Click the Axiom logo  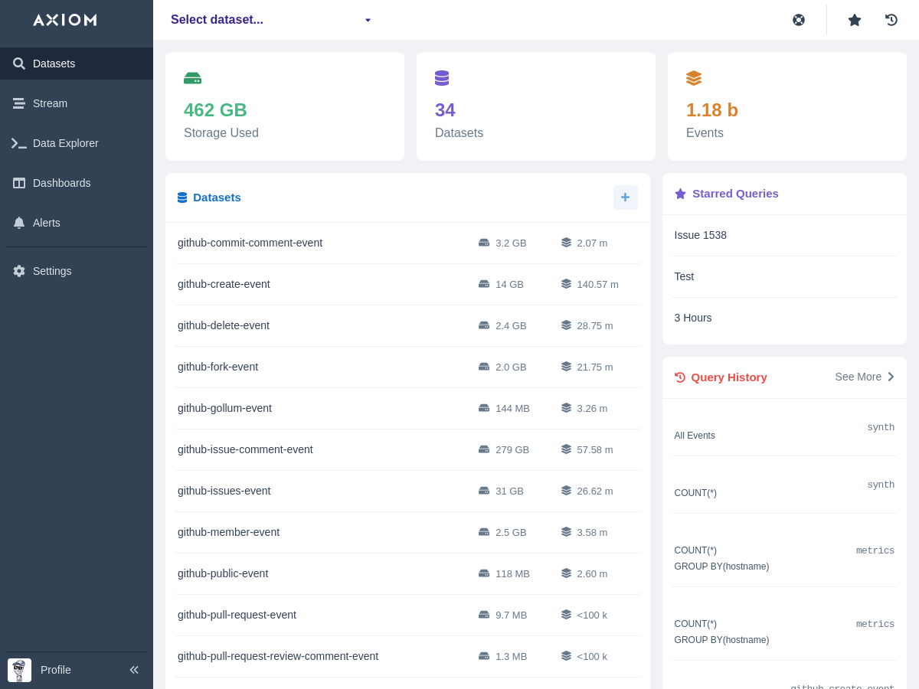[65, 20]
